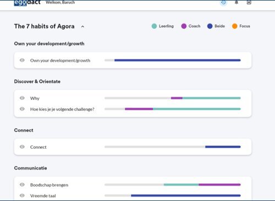Viewport: 275px width, 201px height.
Task: Click the logout icon
Action: click(x=249, y=2)
